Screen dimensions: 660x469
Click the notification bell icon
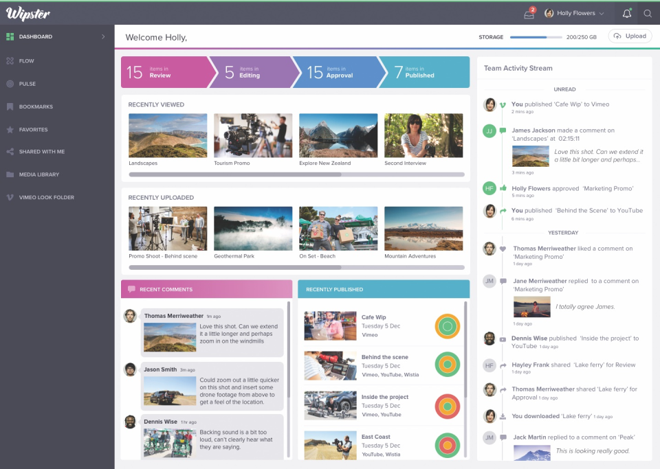click(x=626, y=13)
